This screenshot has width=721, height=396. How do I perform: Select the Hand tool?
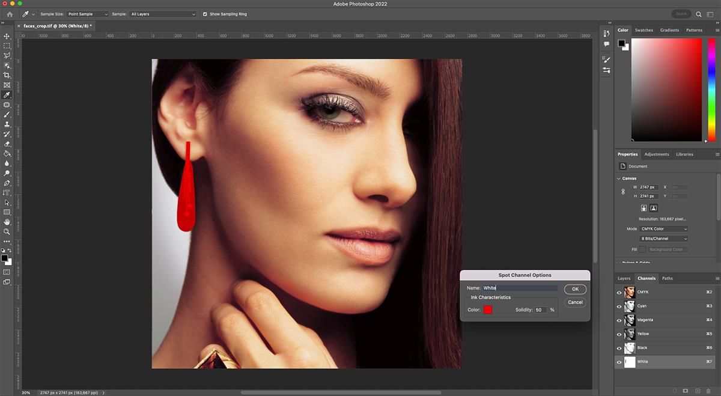pyautogui.click(x=7, y=222)
